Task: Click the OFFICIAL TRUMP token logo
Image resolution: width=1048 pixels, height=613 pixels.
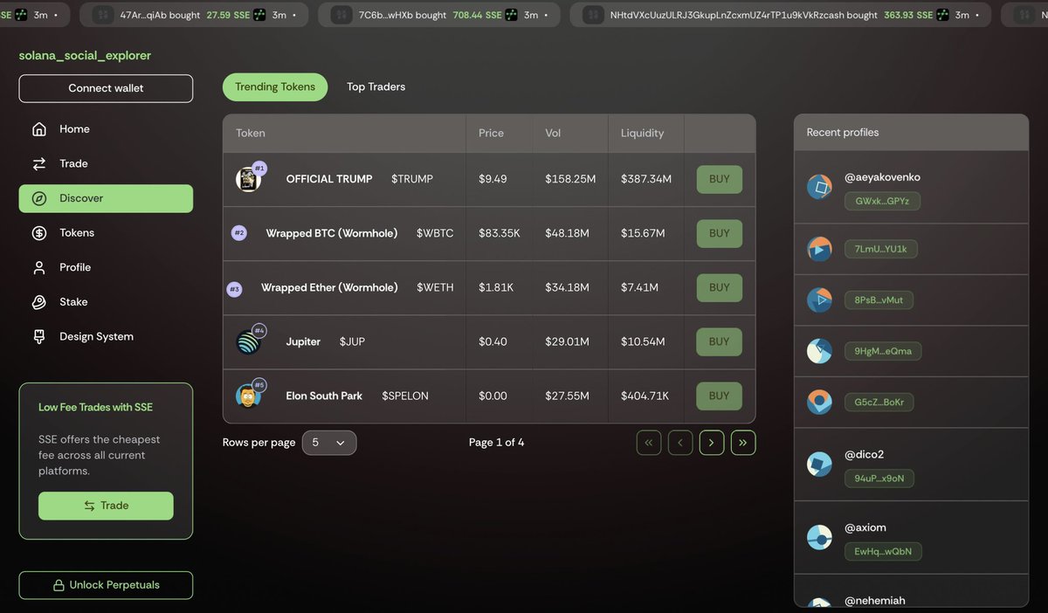Action: point(248,180)
